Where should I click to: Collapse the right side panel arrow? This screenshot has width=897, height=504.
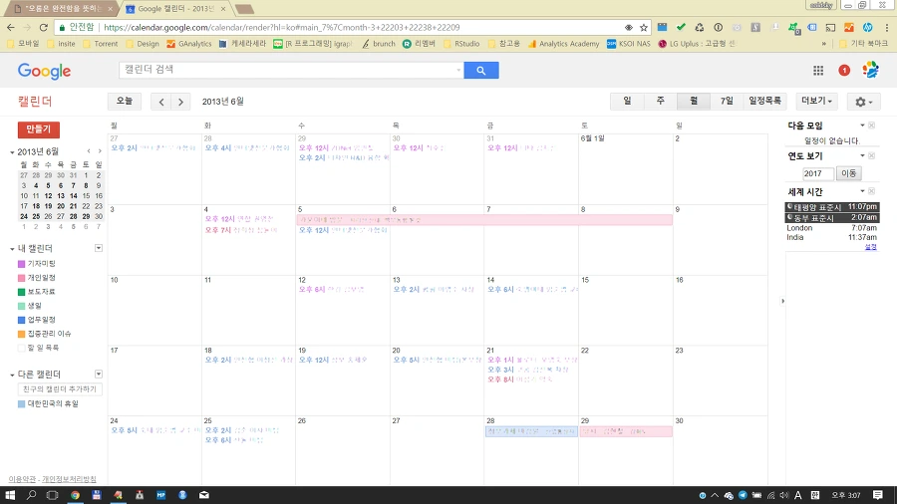[x=782, y=301]
